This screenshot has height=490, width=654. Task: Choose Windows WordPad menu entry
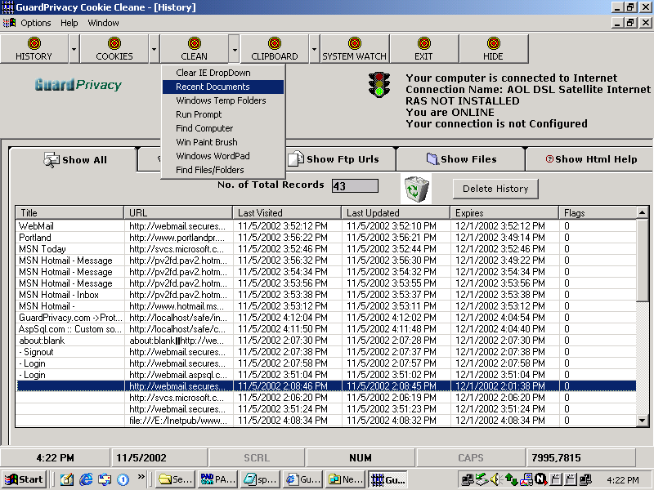[223, 156]
